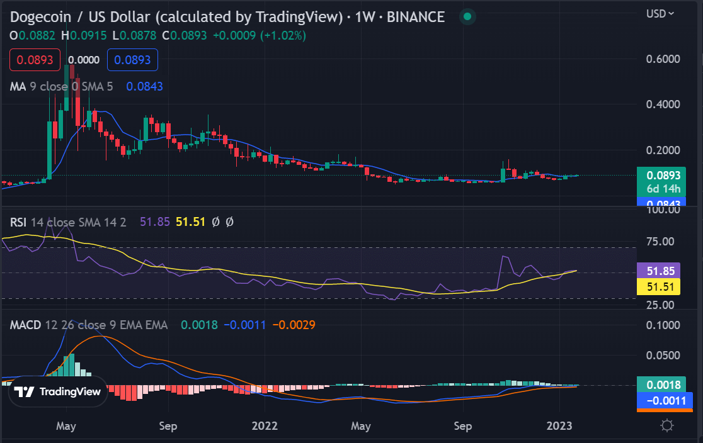Click the 0.6000 price scale level
Screen dimensions: 703x443
663,59
